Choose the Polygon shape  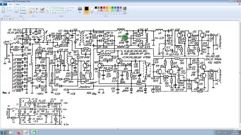61,8
